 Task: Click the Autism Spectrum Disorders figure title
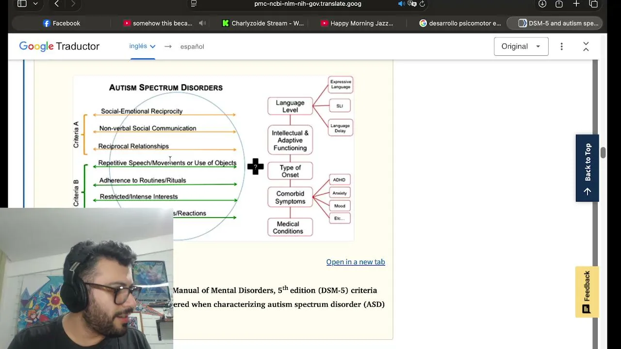(166, 88)
